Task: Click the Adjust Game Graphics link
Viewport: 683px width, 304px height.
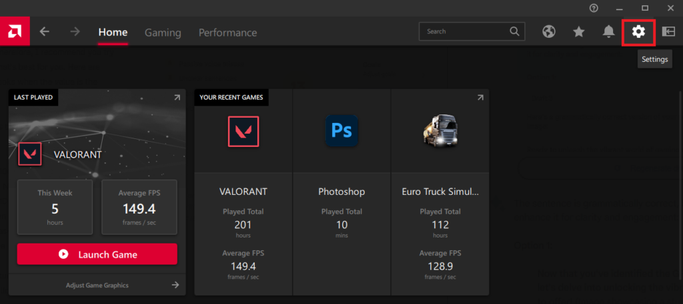Action: (x=97, y=285)
